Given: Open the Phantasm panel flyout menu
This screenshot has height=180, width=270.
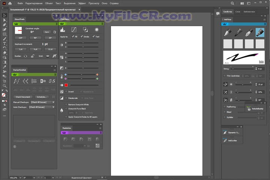Looking at the screenshot, I should [102, 24].
